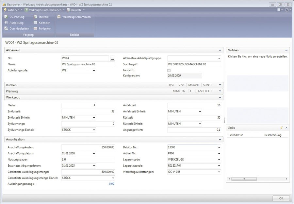This screenshot has width=294, height=204.
Task: Open the Kalender ribbon icon
Action: 35,23
